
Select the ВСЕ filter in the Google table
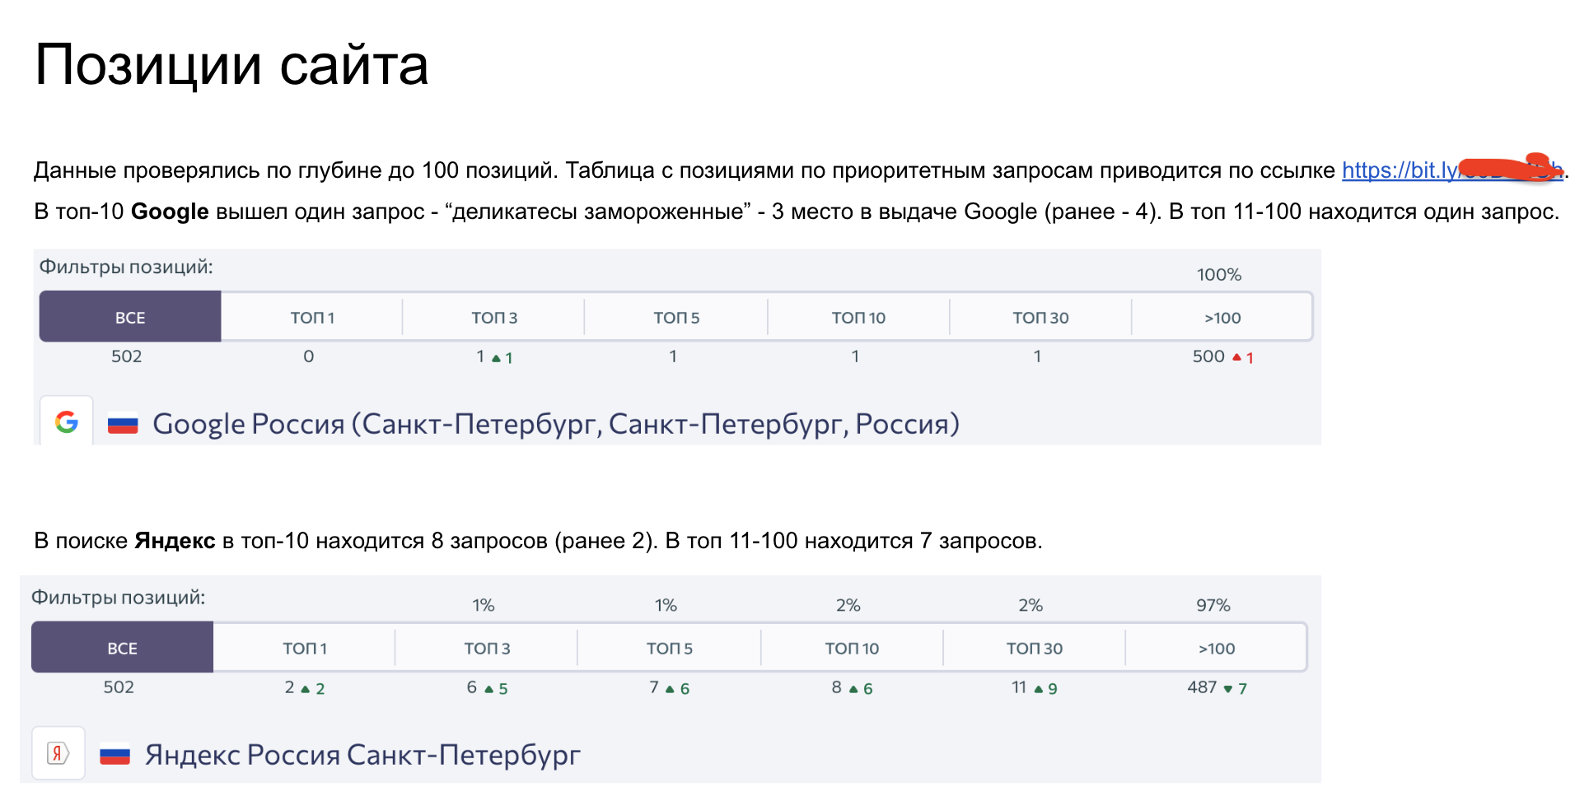tap(129, 317)
